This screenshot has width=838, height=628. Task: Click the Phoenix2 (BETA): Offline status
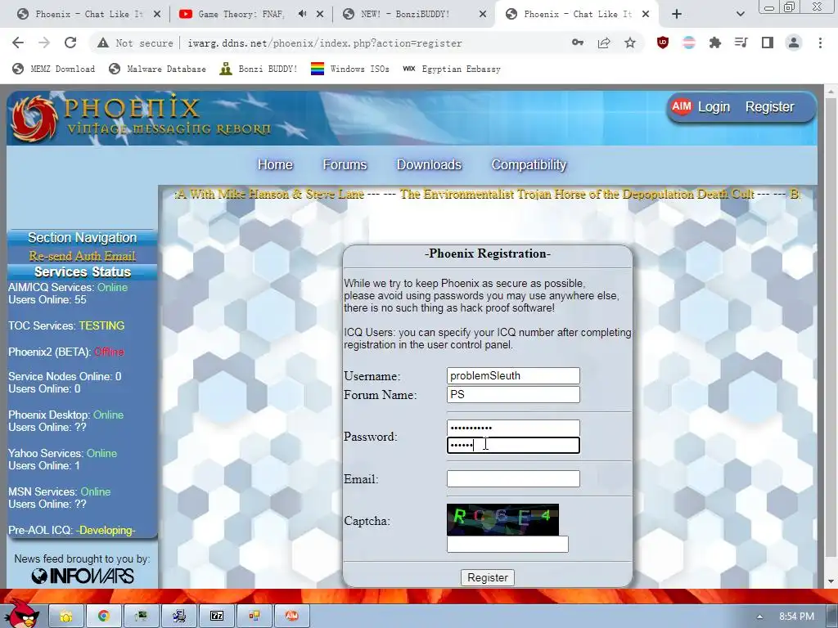click(66, 352)
